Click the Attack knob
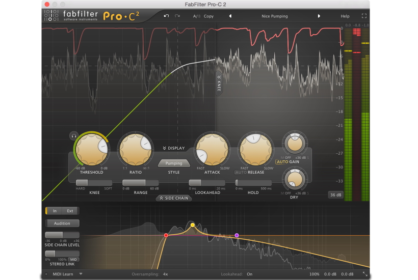418x280 pixels. click(x=212, y=149)
